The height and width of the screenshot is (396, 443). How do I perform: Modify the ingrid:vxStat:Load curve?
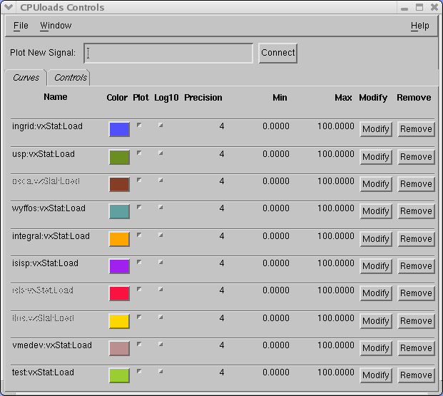point(376,129)
